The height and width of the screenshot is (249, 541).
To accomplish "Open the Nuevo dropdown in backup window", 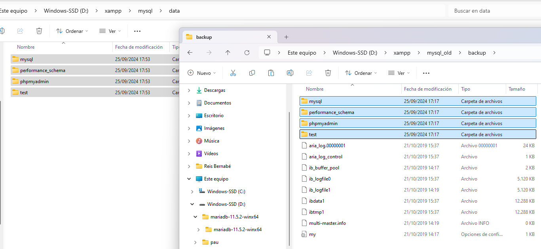I will tap(202, 73).
